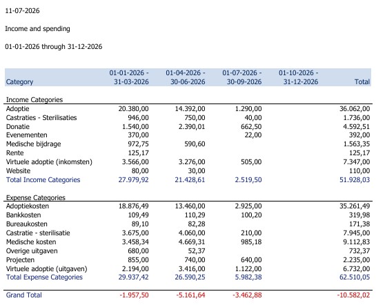The width and height of the screenshot is (376, 305).
Task: Select the Projecten expense row
Action: pos(188,259)
